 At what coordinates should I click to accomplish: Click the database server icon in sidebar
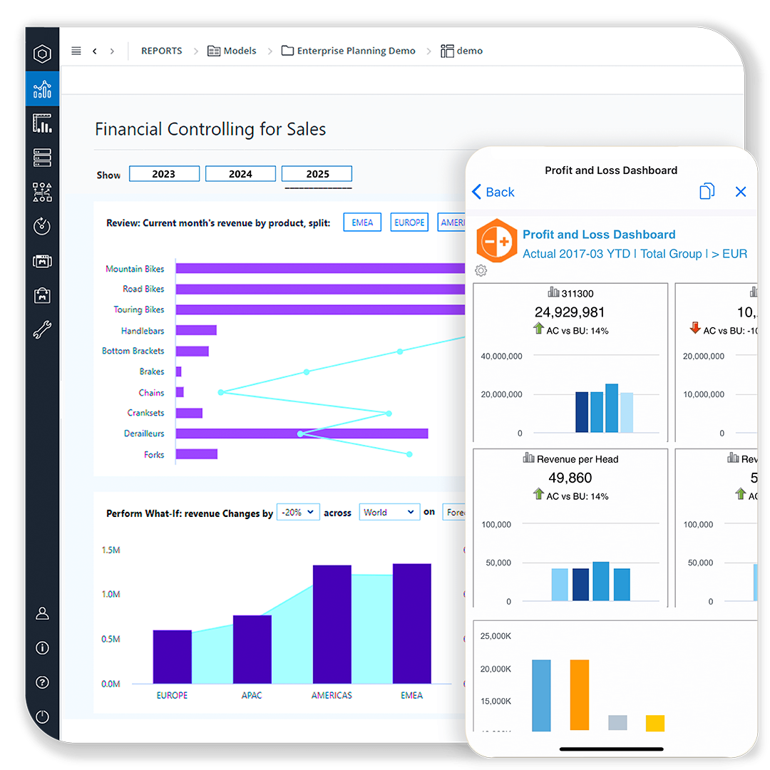coord(42,157)
